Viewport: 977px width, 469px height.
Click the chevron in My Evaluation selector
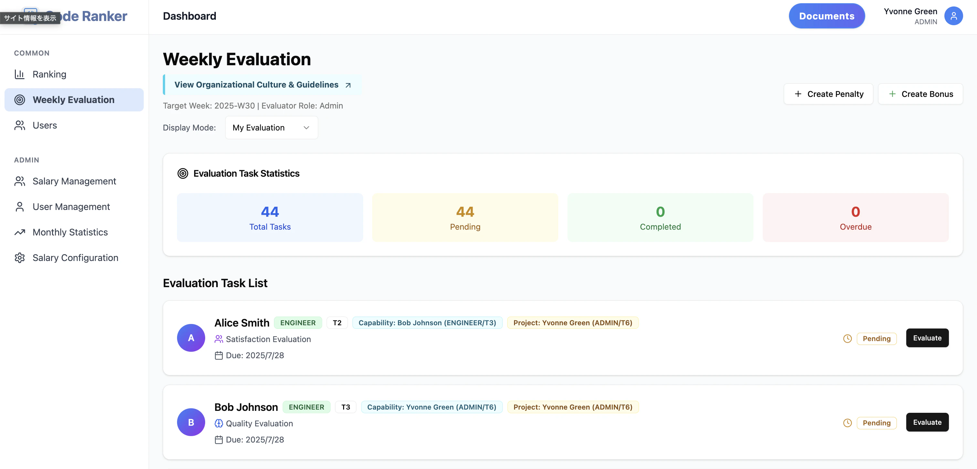click(306, 128)
